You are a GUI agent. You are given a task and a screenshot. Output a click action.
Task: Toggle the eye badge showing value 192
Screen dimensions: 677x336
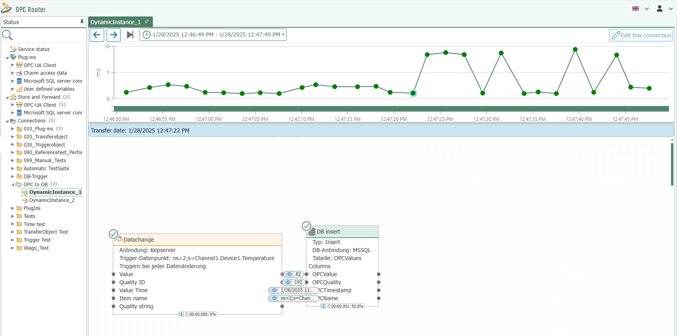pos(294,282)
